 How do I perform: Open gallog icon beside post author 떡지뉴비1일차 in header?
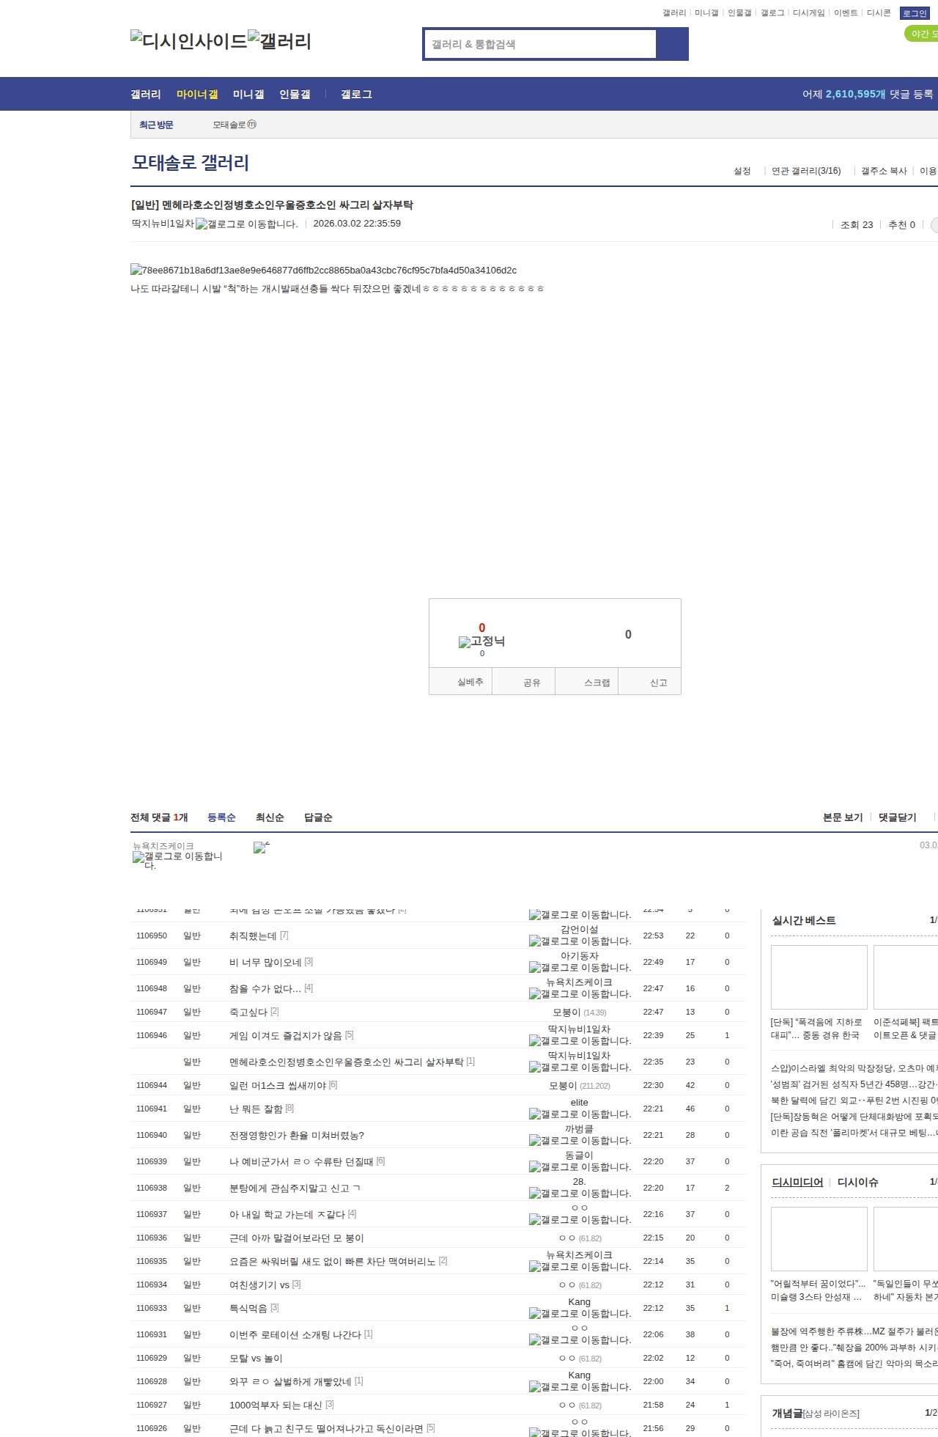pyautogui.click(x=246, y=224)
